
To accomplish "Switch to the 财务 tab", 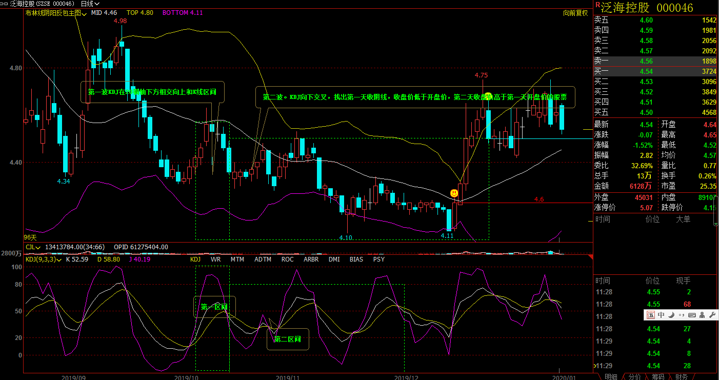I will coord(681,376).
